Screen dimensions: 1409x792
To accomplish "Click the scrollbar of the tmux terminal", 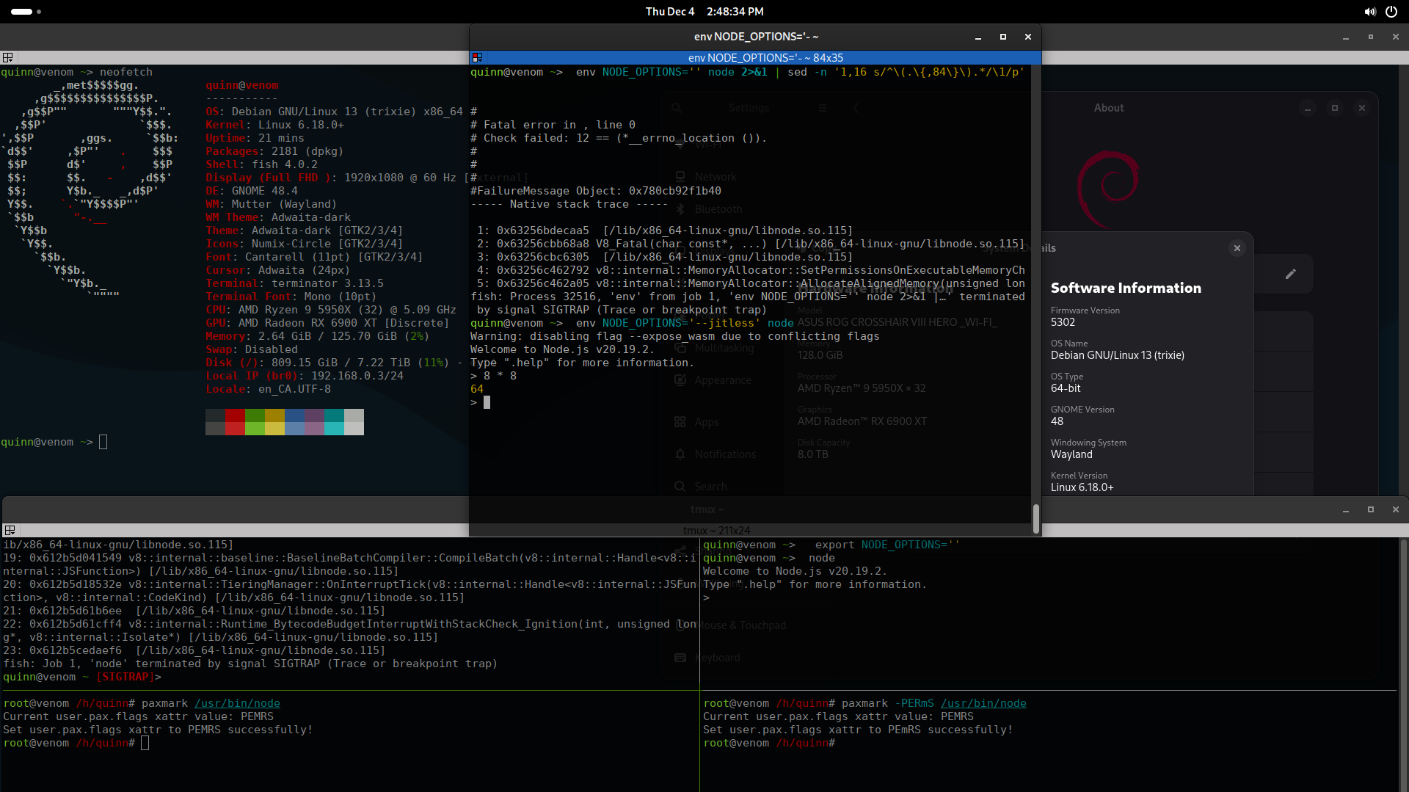I will (x=1404, y=664).
